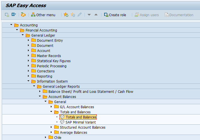Viewport: 200px width, 140px height.
Task: Click the SAP Business Workplace icon
Action: click(23, 15)
